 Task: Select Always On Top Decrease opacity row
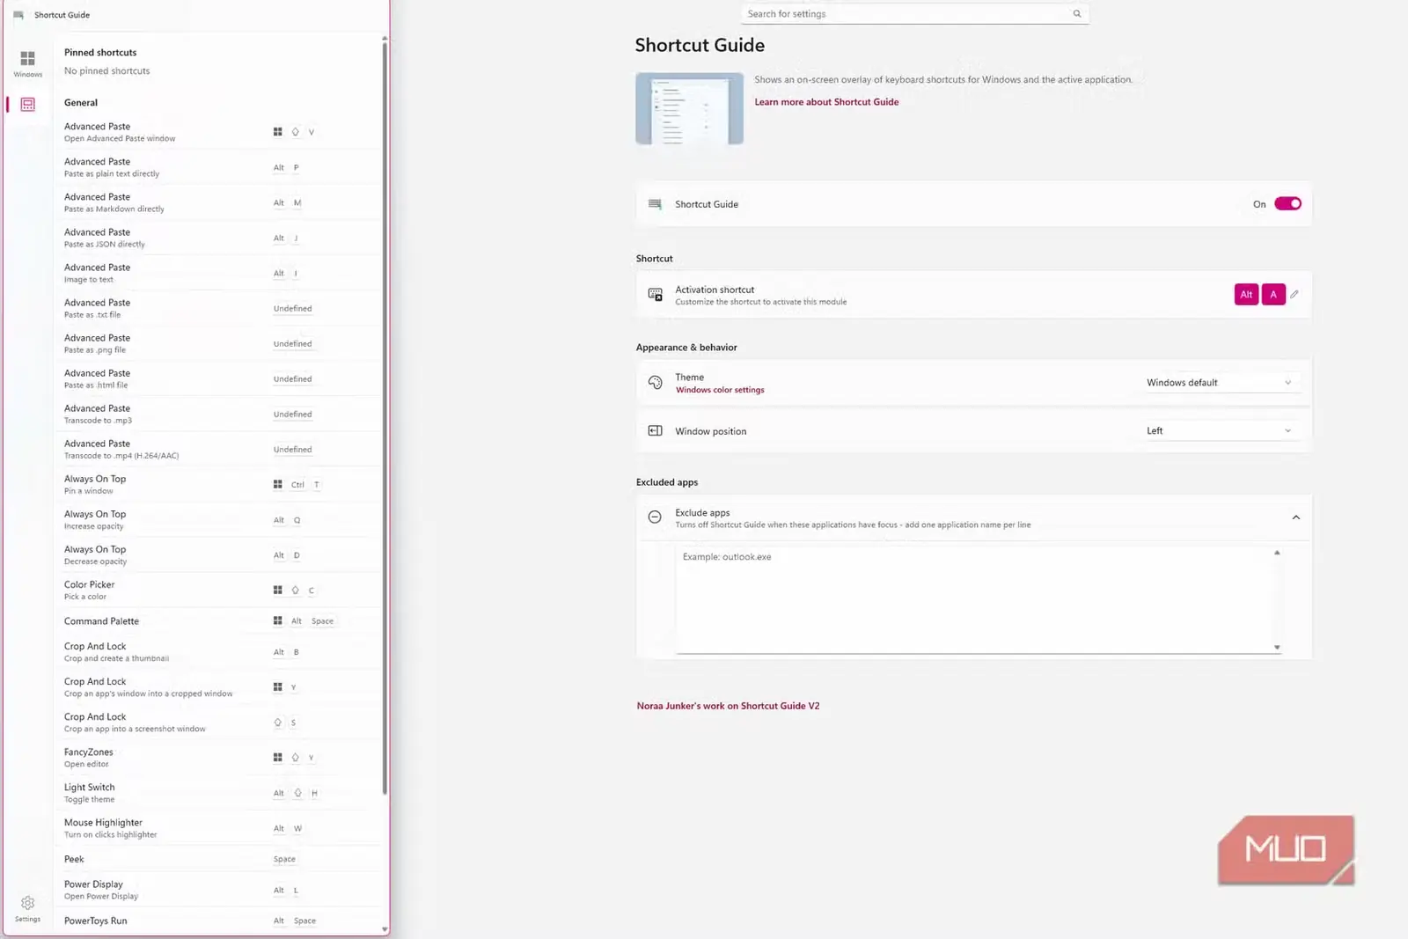217,554
